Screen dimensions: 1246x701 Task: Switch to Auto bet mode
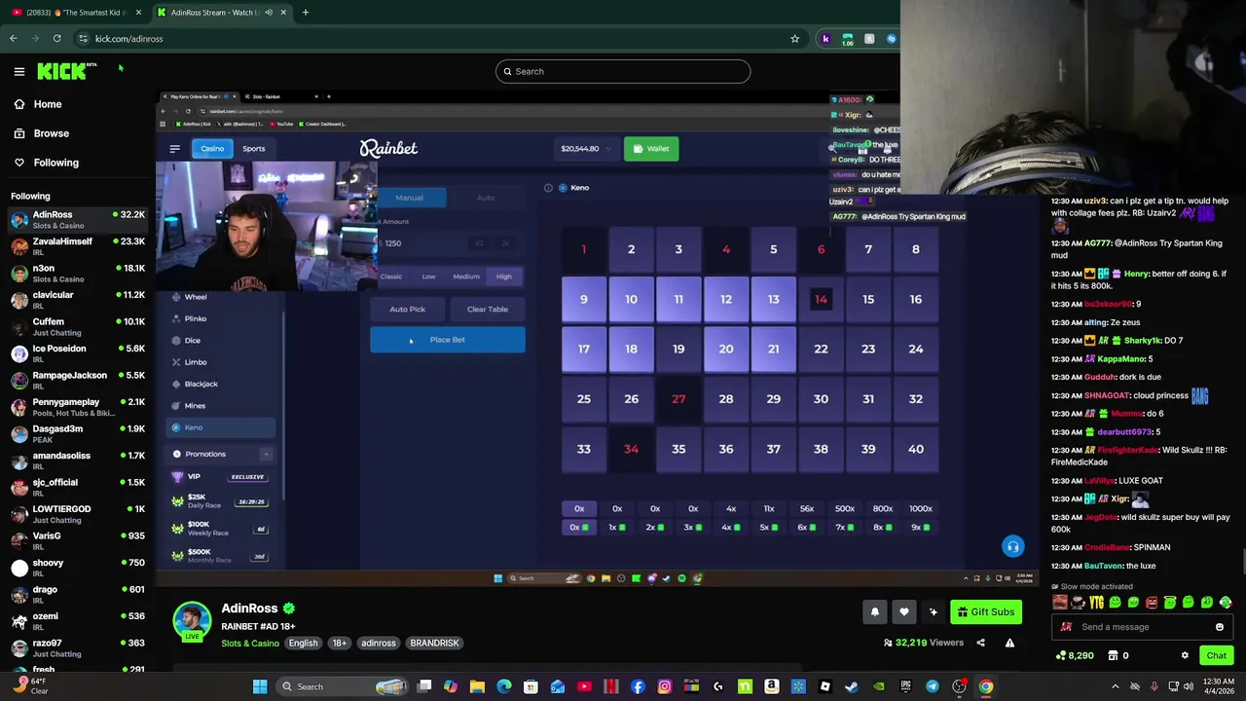pos(485,198)
